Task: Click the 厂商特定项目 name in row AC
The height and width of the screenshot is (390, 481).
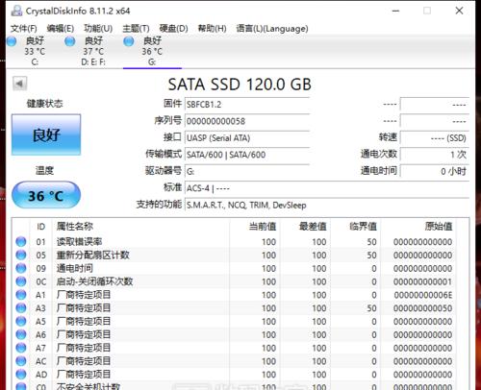Action: click(x=84, y=361)
